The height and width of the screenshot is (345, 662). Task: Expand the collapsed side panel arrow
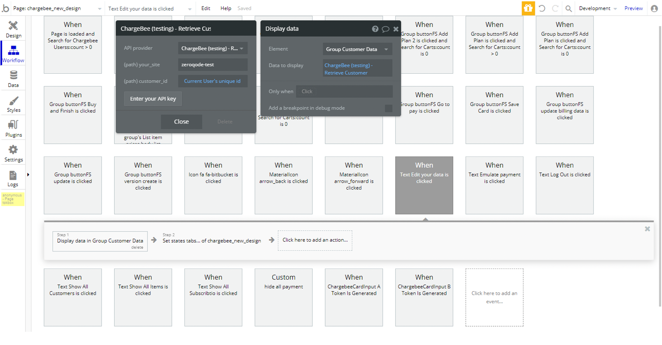28,175
